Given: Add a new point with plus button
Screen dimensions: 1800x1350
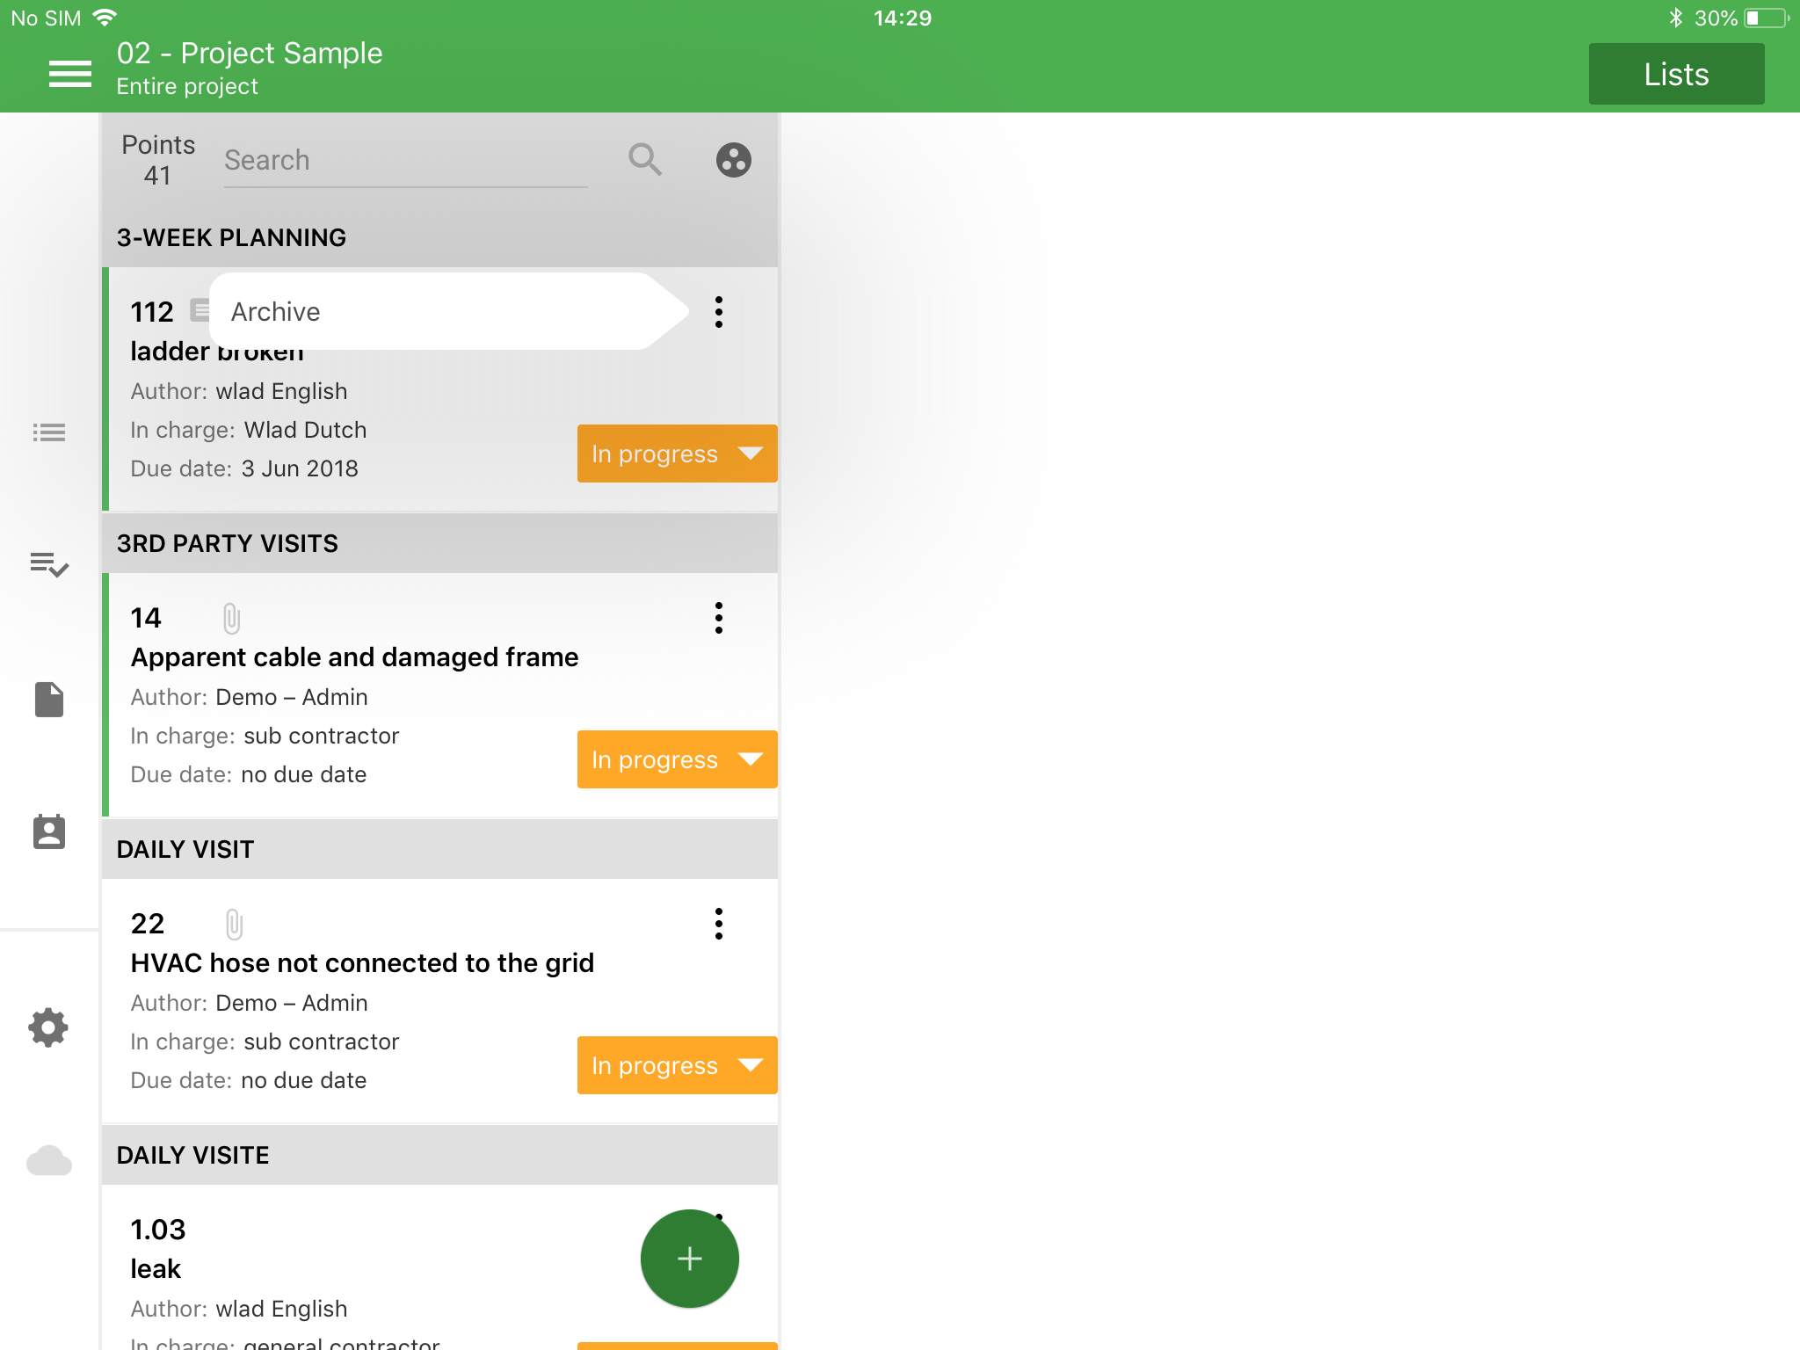Looking at the screenshot, I should pos(690,1259).
